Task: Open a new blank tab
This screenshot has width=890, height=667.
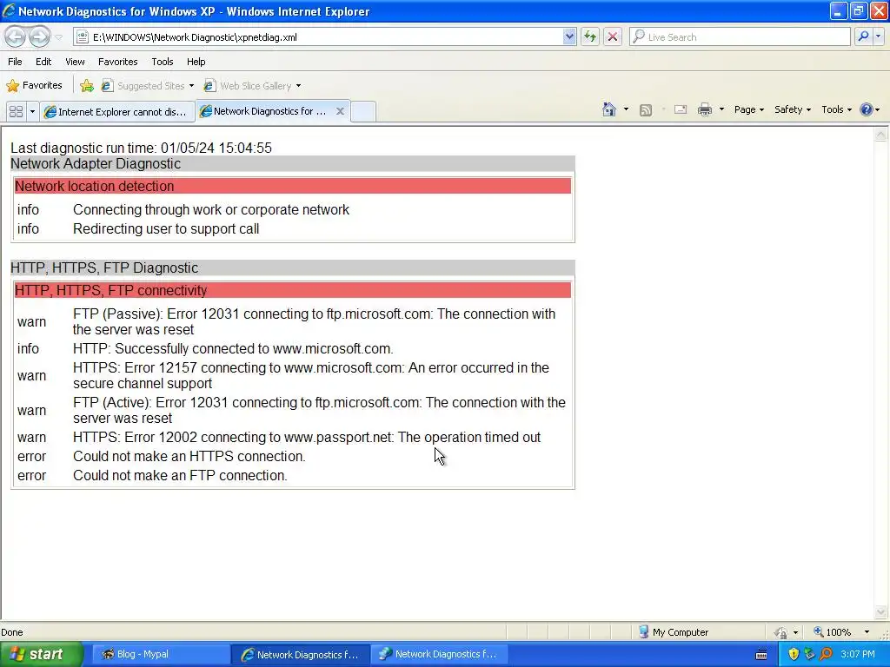Action: (x=363, y=111)
